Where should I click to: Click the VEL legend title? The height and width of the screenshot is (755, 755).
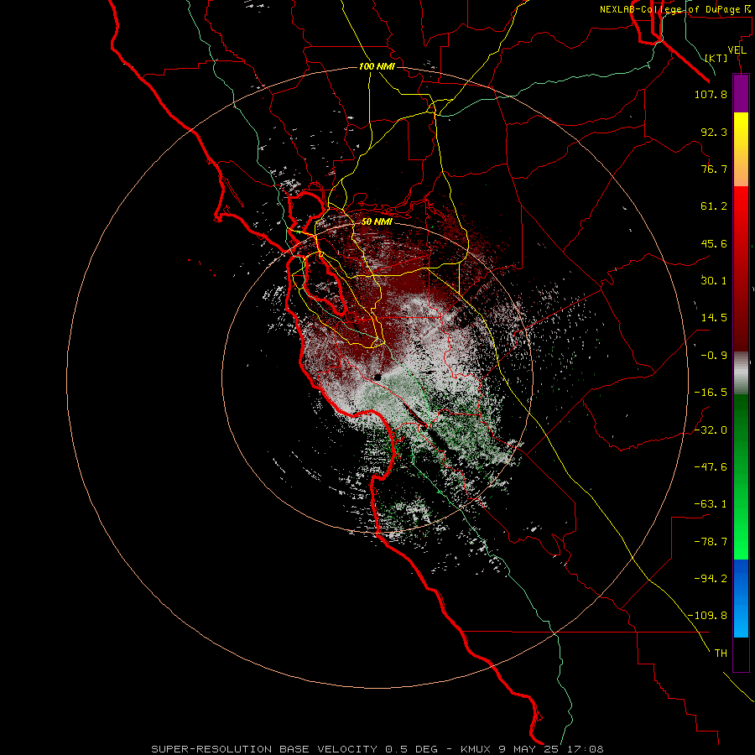point(737,50)
